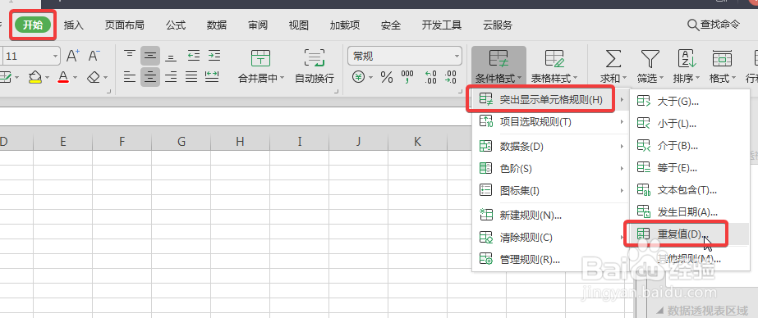Image resolution: width=758 pixels, height=318 pixels.
Task: Apply percent style
Action: (387, 77)
